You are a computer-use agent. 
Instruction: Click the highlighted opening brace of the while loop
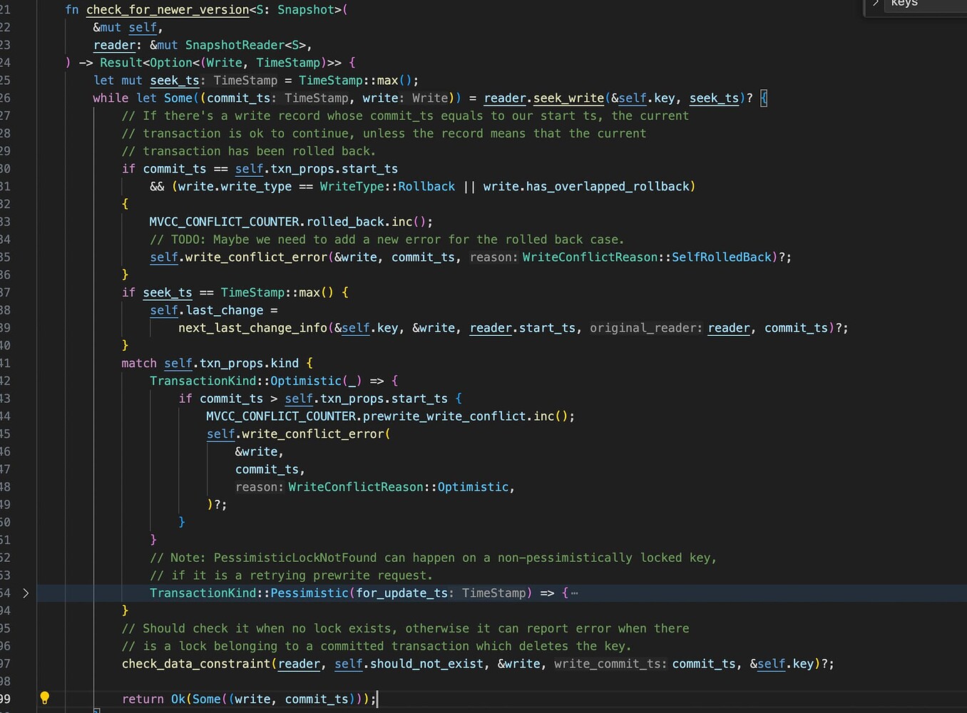pyautogui.click(x=764, y=98)
